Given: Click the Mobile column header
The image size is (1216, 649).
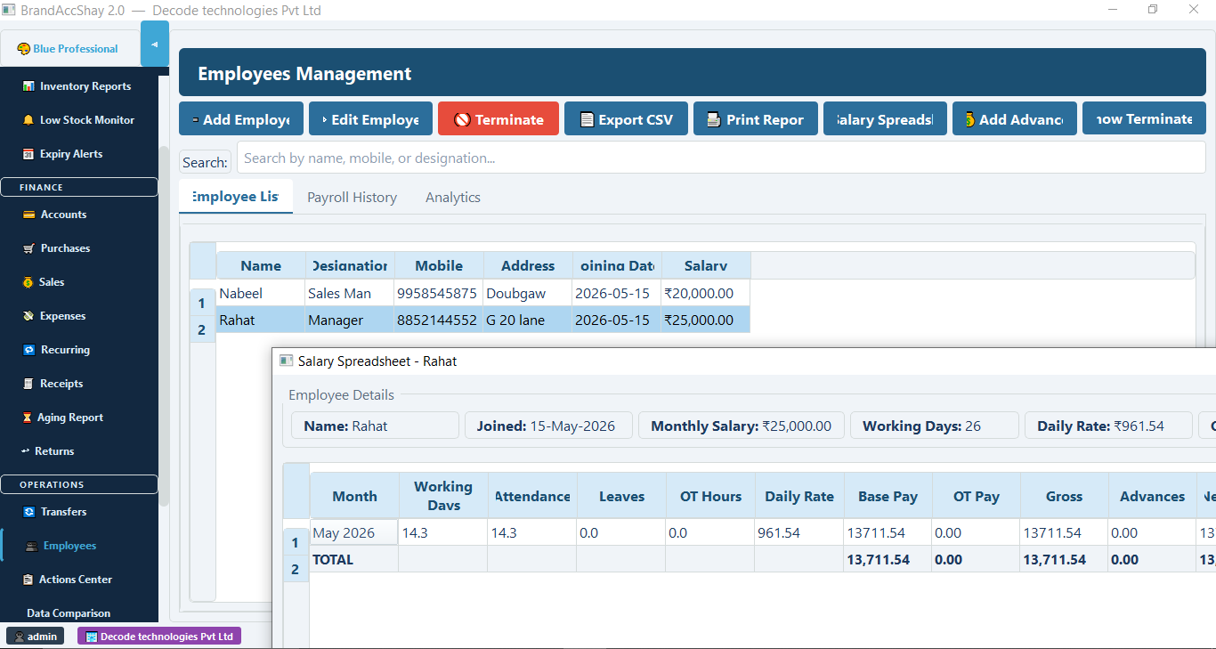Looking at the screenshot, I should (439, 265).
